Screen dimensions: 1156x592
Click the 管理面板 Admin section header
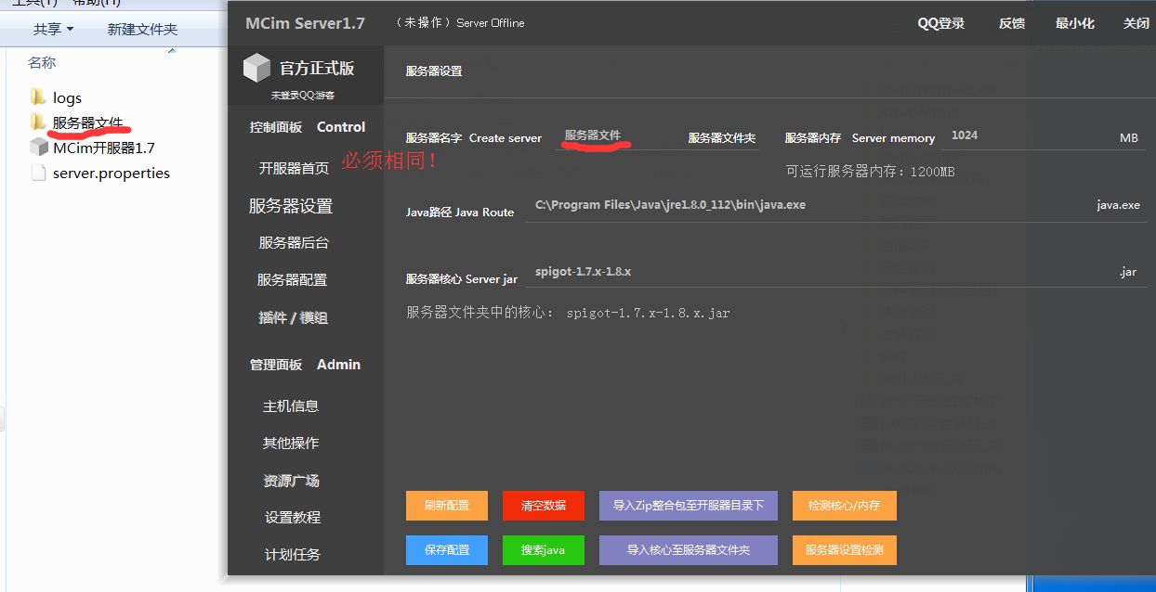pyautogui.click(x=305, y=365)
